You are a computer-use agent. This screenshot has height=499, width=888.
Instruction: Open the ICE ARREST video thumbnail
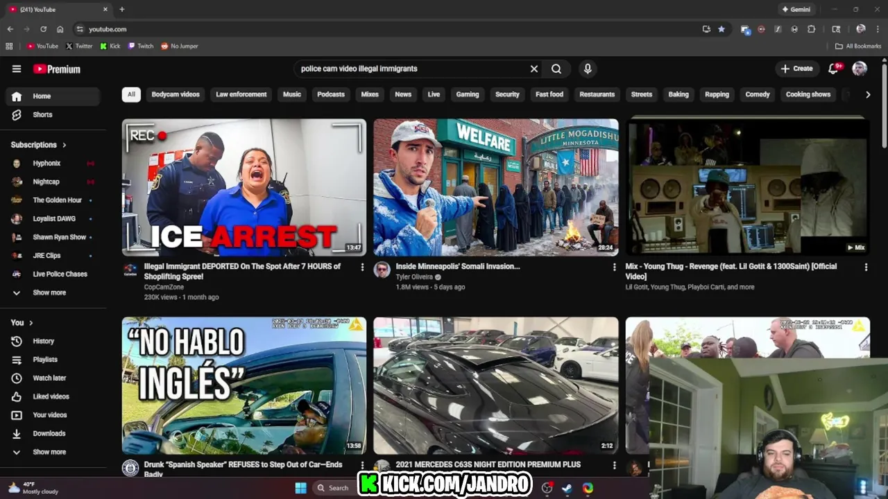click(244, 187)
